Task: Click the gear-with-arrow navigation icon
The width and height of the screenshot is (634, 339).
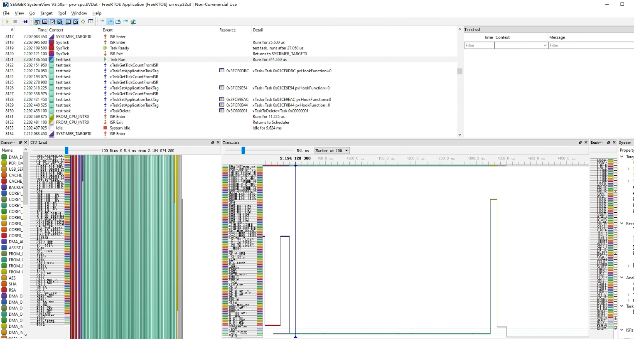Action: 133,22
